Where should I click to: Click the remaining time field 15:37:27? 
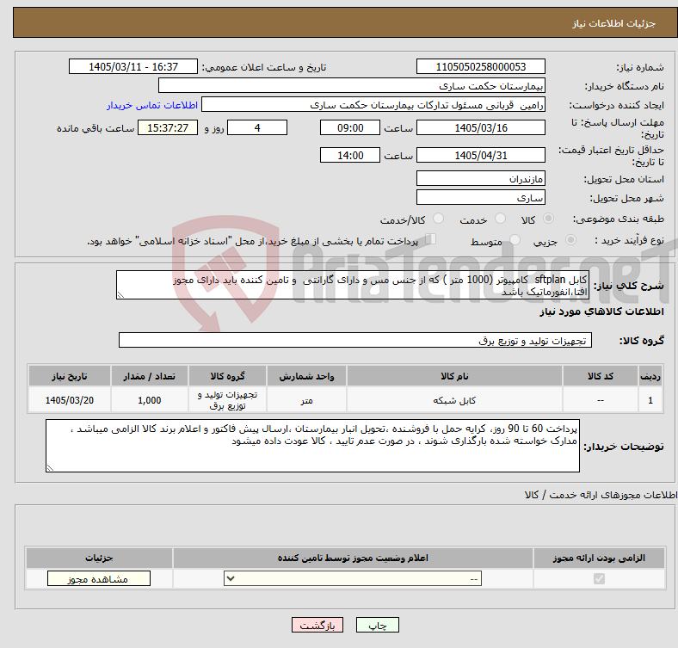tap(168, 127)
